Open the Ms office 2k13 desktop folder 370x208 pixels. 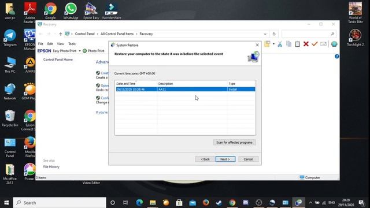coord(10,174)
